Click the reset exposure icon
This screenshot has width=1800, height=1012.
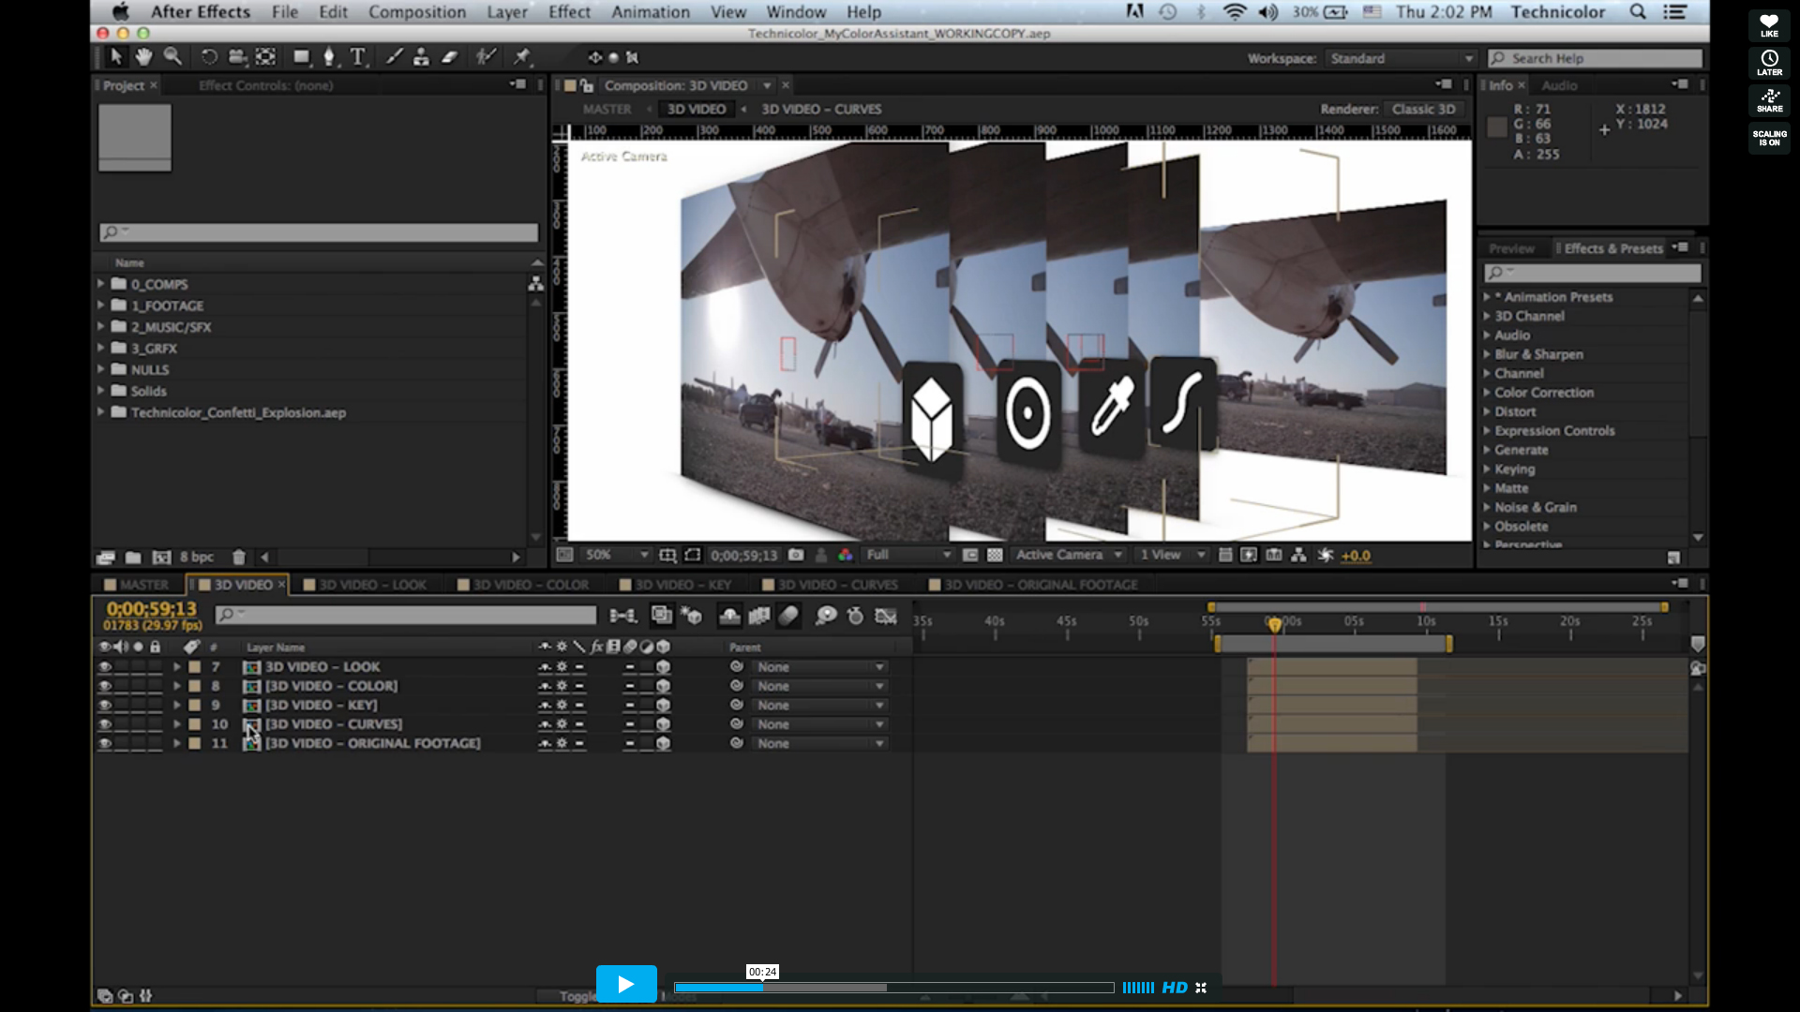point(1325,555)
